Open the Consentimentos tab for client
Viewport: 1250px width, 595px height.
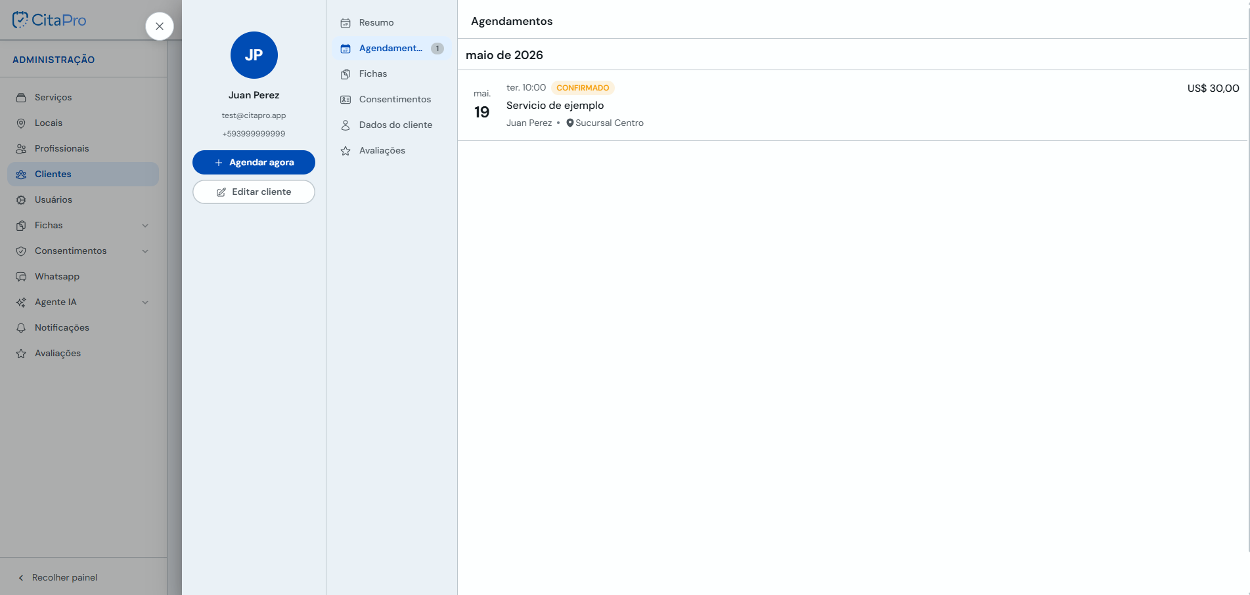click(391, 99)
